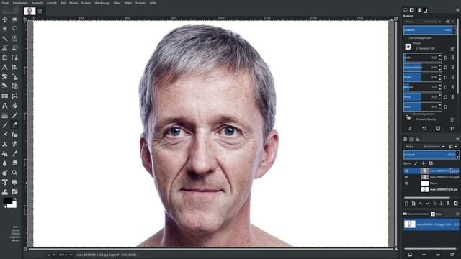Select the 3D Transform tool
Viewport: 461px width, 259px height.
[14, 86]
